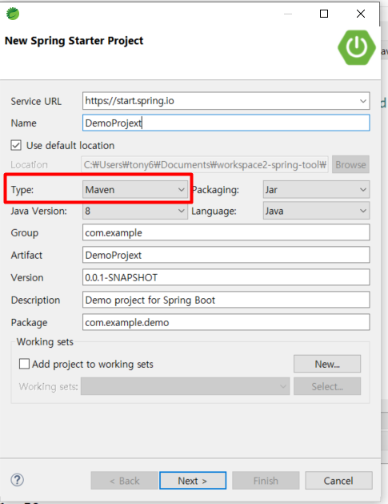The height and width of the screenshot is (504, 388).
Task: Click the New... working set button
Action: click(x=327, y=364)
